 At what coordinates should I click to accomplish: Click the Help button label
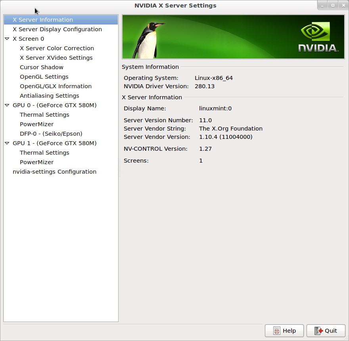(x=289, y=331)
